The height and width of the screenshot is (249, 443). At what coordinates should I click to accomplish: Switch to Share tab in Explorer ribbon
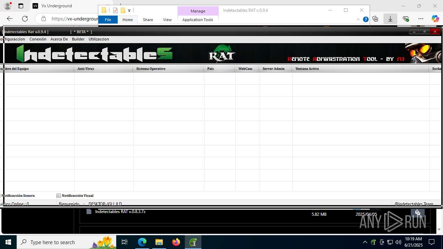[148, 20]
